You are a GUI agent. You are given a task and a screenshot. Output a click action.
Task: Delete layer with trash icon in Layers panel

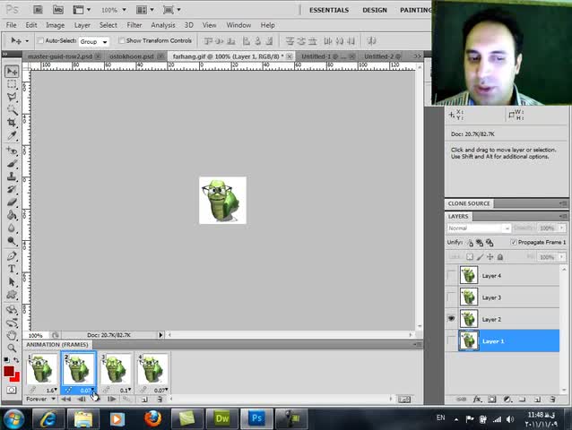pyautogui.click(x=552, y=399)
